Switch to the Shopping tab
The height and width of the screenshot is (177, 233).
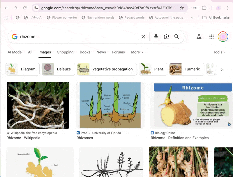pyautogui.click(x=65, y=52)
